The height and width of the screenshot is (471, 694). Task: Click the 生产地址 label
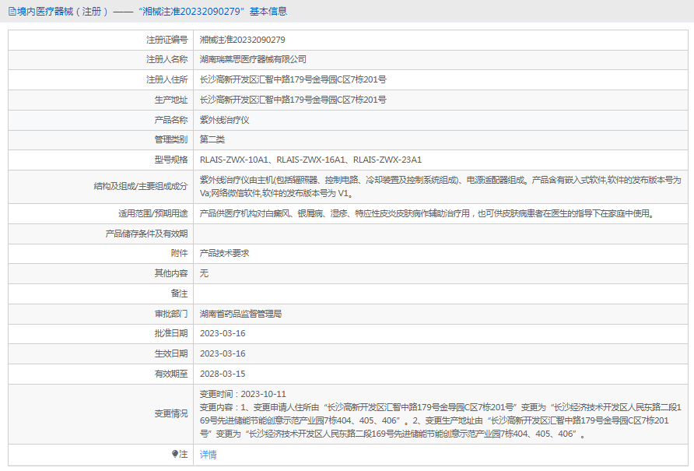[x=171, y=100]
